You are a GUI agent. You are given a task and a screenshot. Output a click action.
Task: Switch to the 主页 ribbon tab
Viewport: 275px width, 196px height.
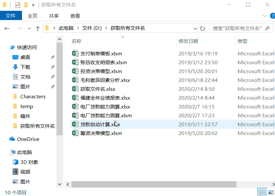32,16
